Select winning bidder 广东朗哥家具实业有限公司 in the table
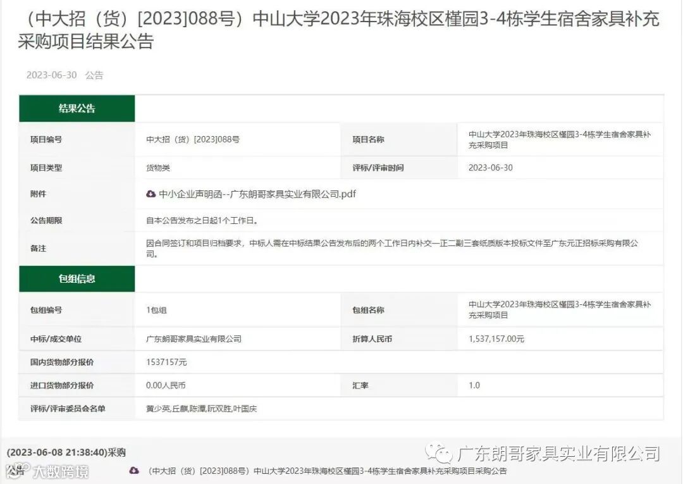 coord(194,339)
